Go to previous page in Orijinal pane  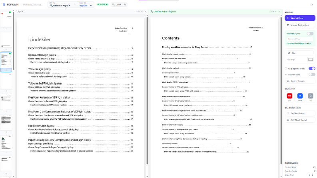[142, 12]
